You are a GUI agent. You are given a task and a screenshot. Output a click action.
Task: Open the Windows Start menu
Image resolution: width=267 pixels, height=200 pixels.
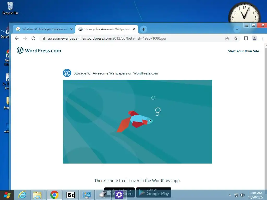tap(7, 195)
